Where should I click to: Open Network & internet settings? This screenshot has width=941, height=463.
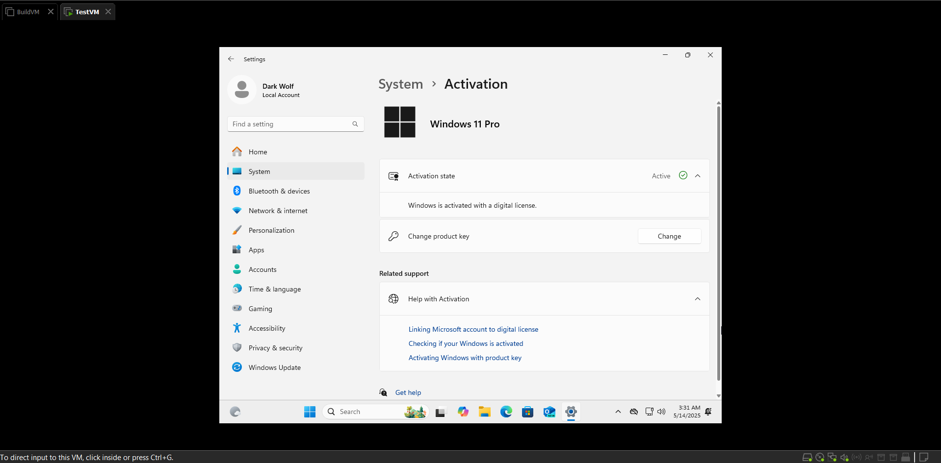pyautogui.click(x=296, y=211)
